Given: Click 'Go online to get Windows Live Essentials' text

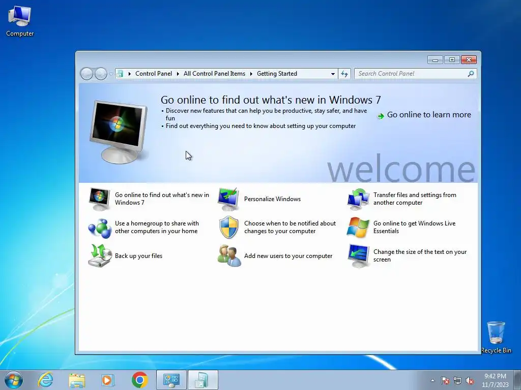Looking at the screenshot, I should 414,227.
